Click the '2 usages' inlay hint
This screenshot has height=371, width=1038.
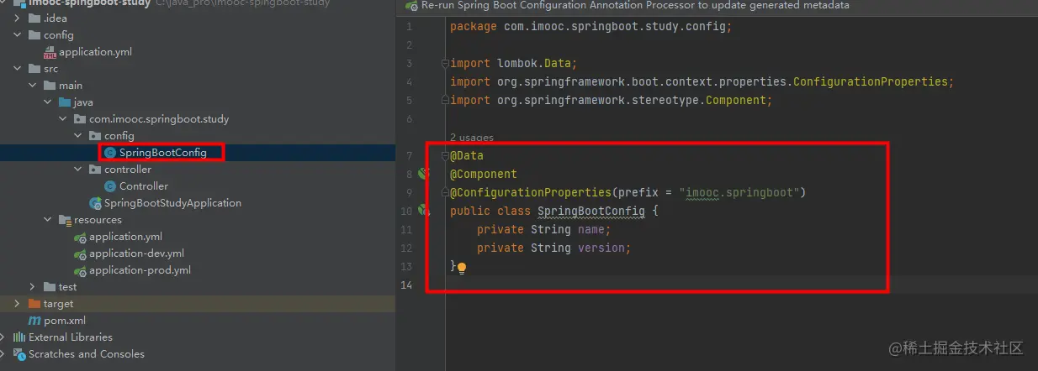(472, 138)
